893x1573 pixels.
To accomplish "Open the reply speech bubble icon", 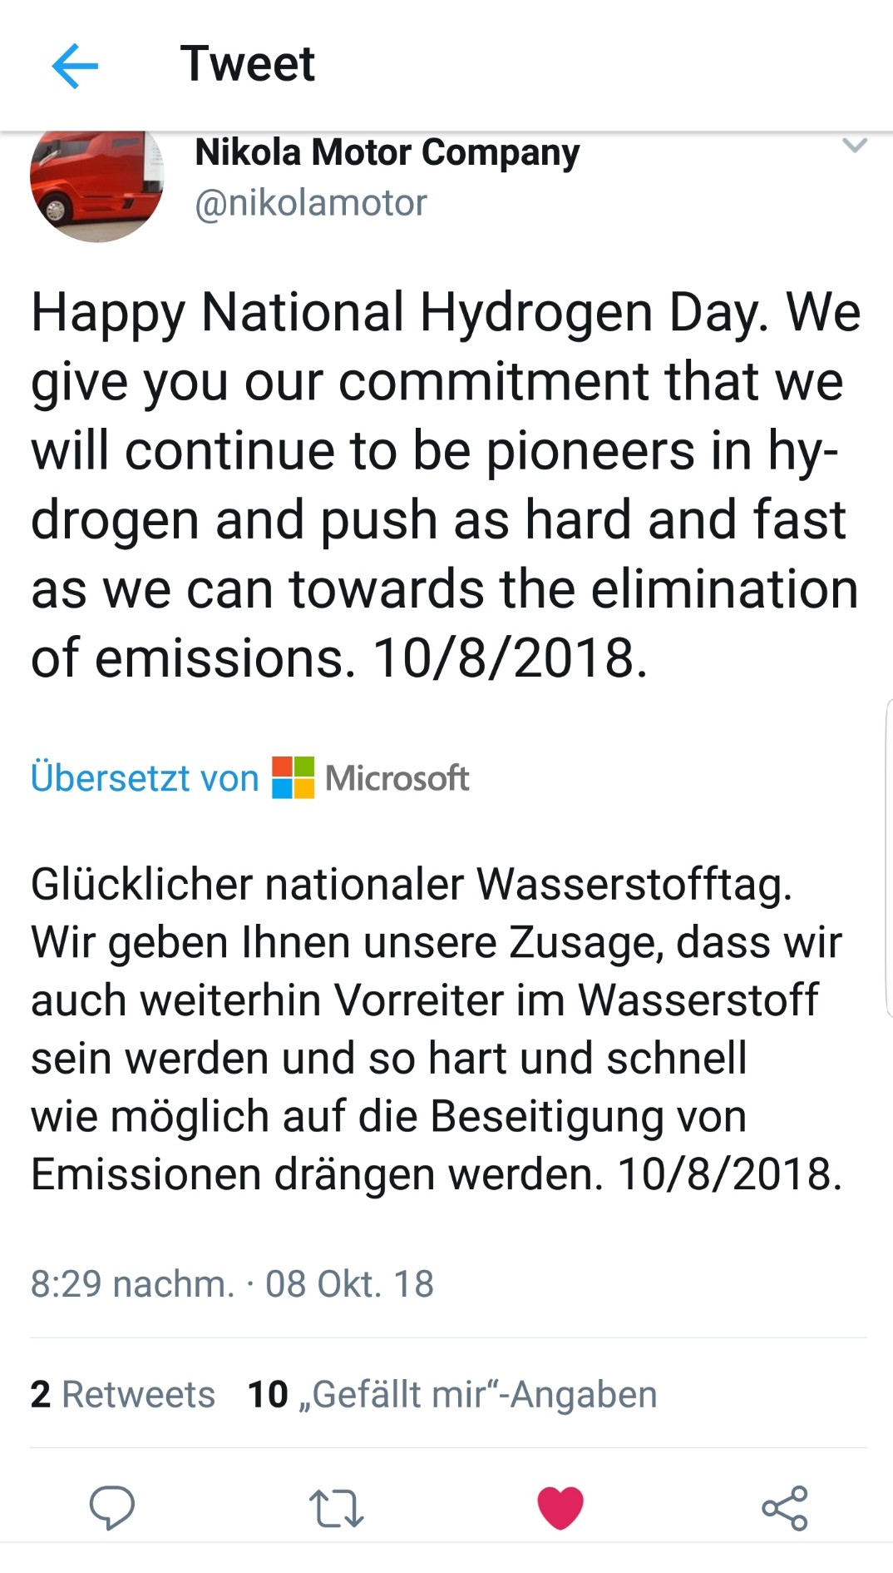I will 111,1507.
